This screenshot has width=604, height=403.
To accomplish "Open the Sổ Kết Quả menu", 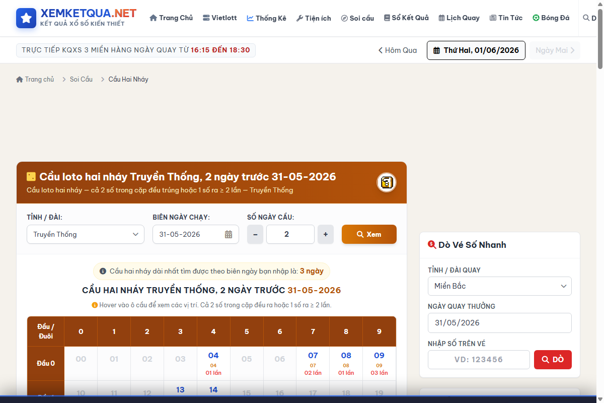I will pos(406,18).
